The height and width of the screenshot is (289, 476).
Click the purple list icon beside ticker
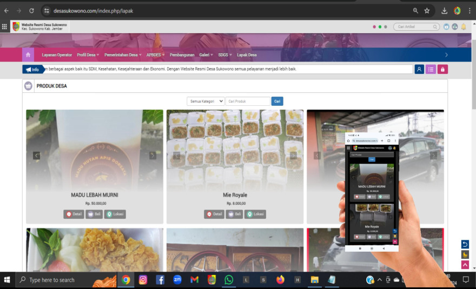click(431, 69)
